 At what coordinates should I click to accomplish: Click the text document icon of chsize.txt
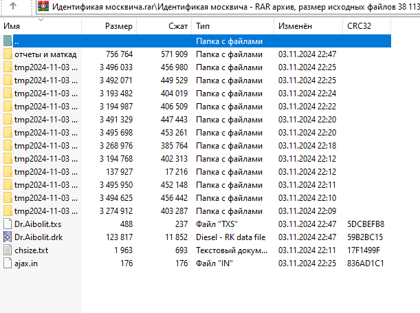(x=8, y=250)
